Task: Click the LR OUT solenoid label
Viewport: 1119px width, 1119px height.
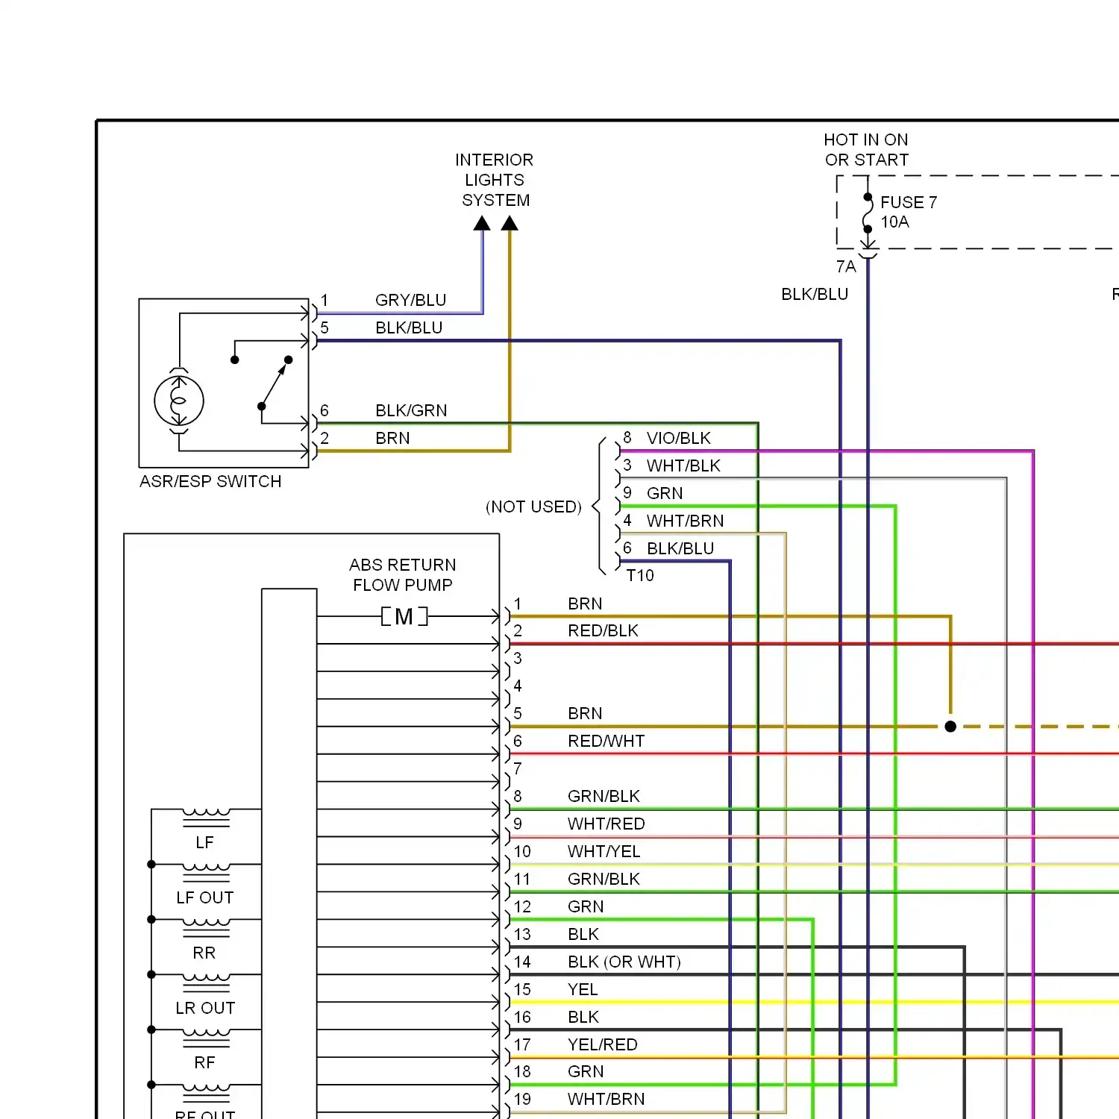Action: pyautogui.click(x=205, y=1008)
